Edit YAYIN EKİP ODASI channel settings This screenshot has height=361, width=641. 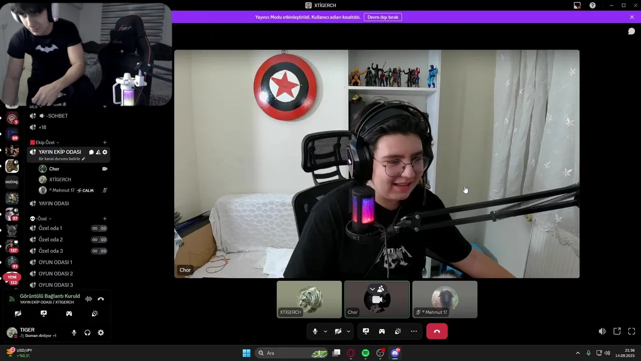(105, 152)
